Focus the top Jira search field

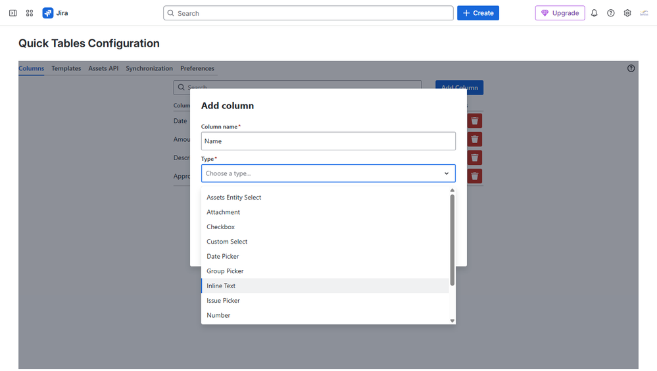308,13
